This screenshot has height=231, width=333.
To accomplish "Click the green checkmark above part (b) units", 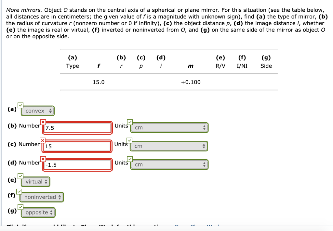I will click(130, 122).
